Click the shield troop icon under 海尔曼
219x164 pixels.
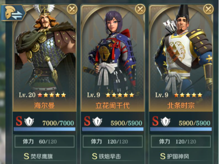point(29,122)
